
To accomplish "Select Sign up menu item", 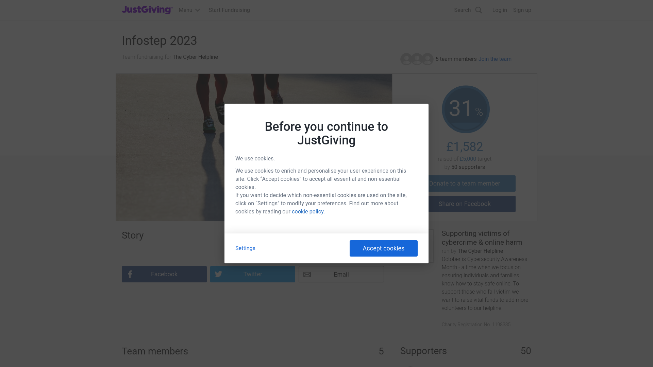I will 522,10.
